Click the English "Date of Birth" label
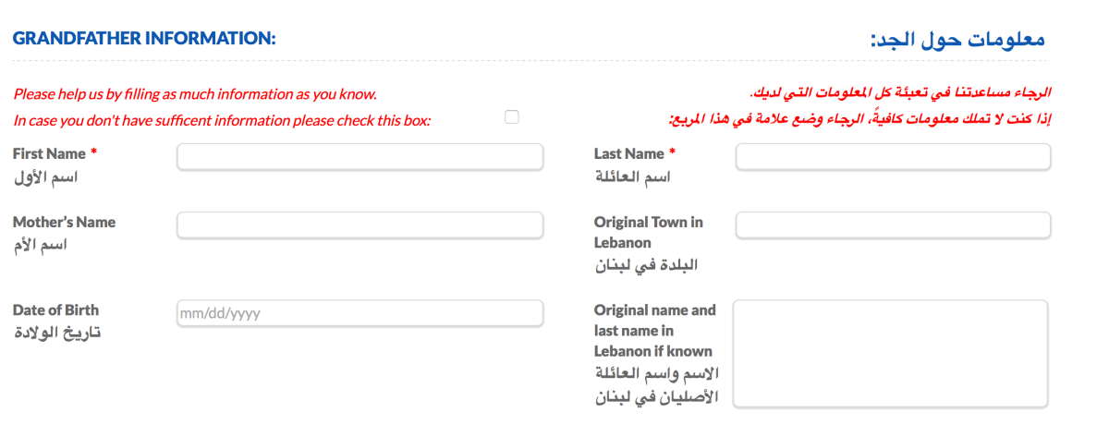Viewport: 1109px width, 437px height. [x=55, y=310]
